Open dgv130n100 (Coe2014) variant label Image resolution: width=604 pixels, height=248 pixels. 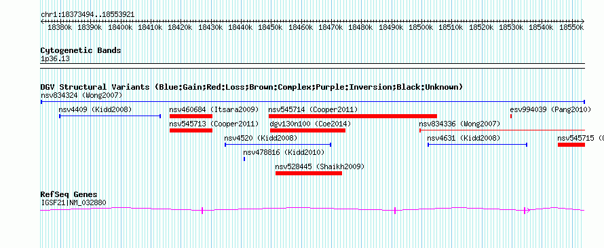310,124
